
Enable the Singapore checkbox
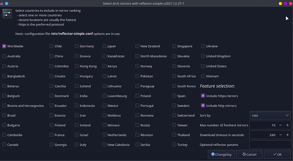(174, 46)
